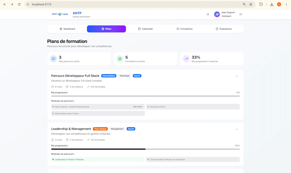Click the book icon beside 2 formations

point(67,140)
